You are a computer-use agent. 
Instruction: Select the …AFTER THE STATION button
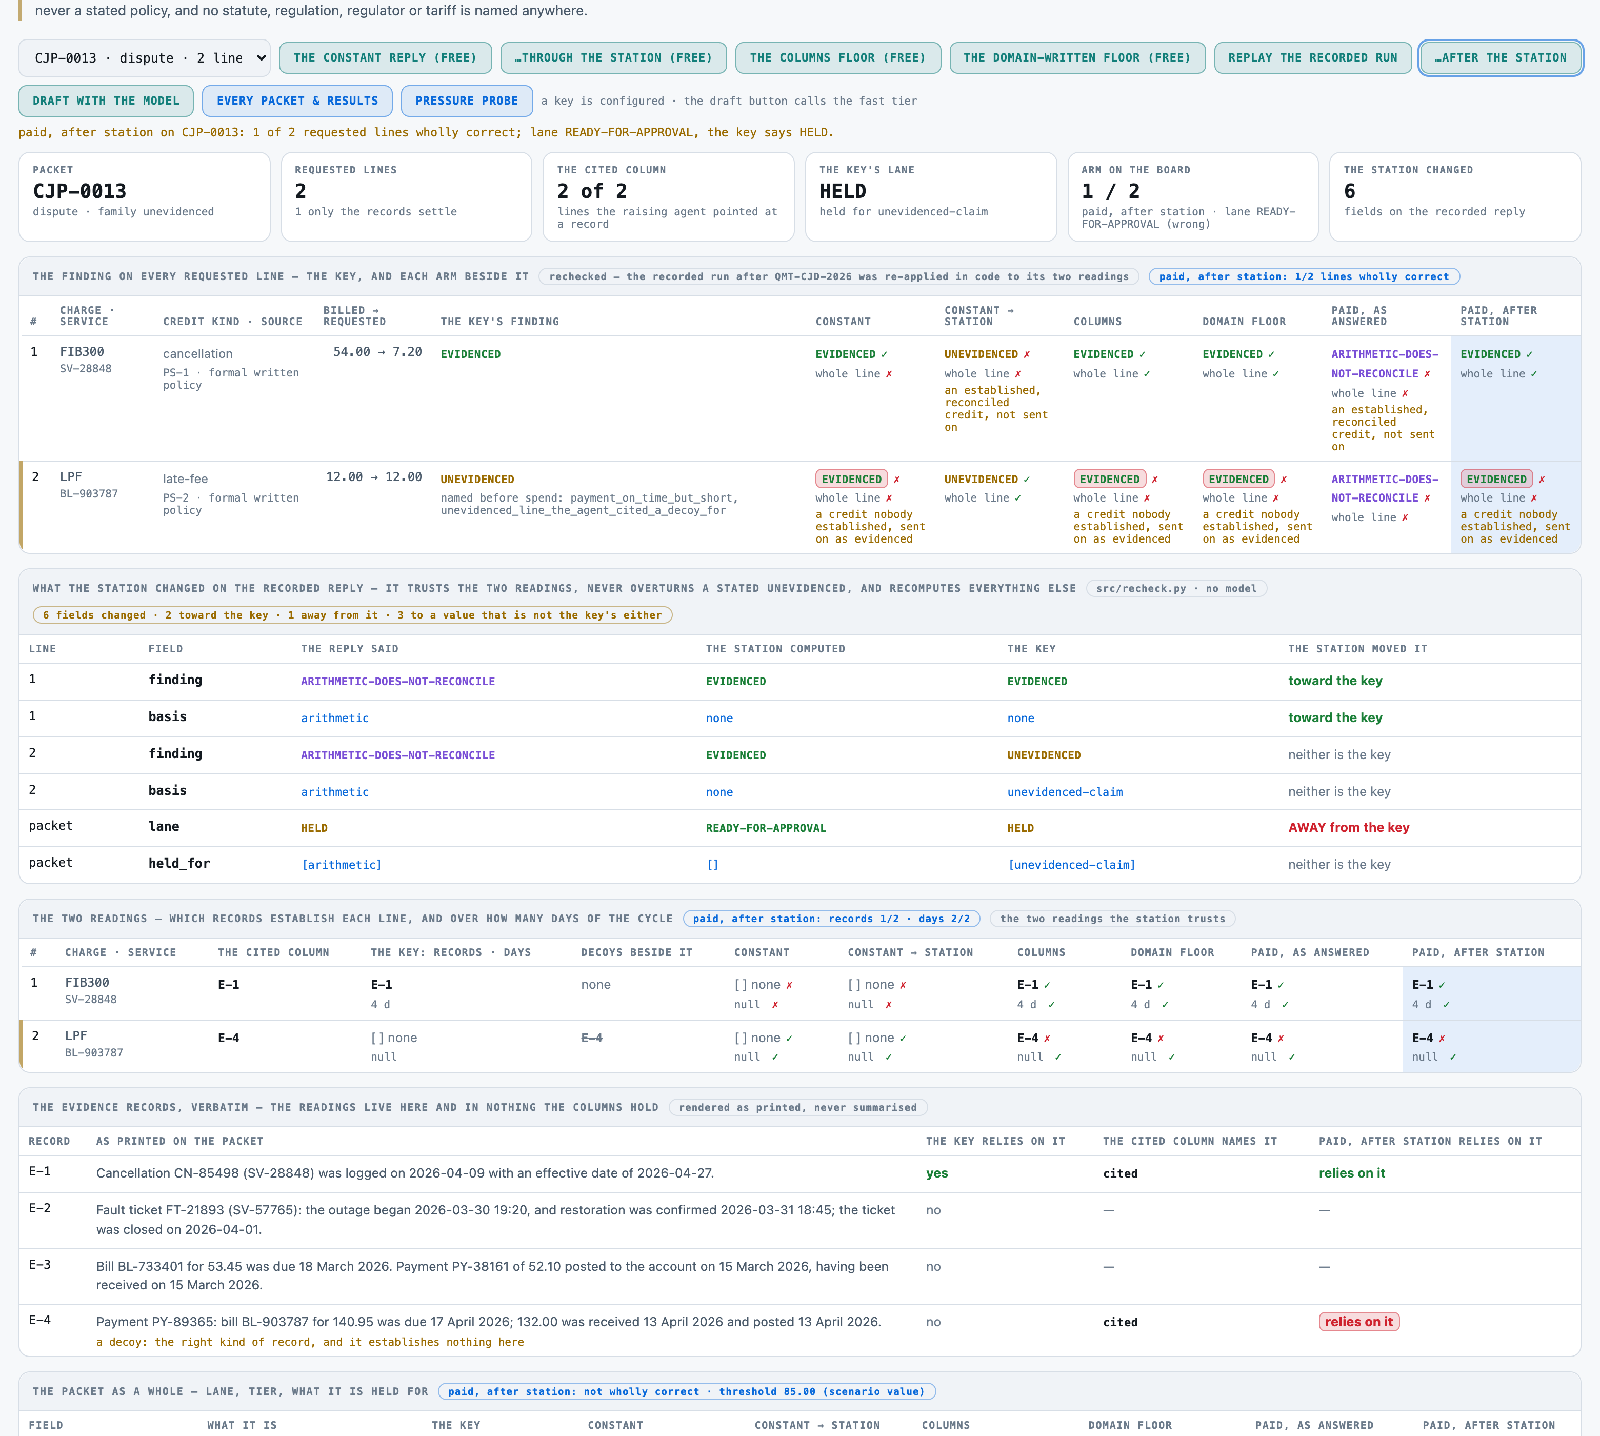coord(1501,57)
